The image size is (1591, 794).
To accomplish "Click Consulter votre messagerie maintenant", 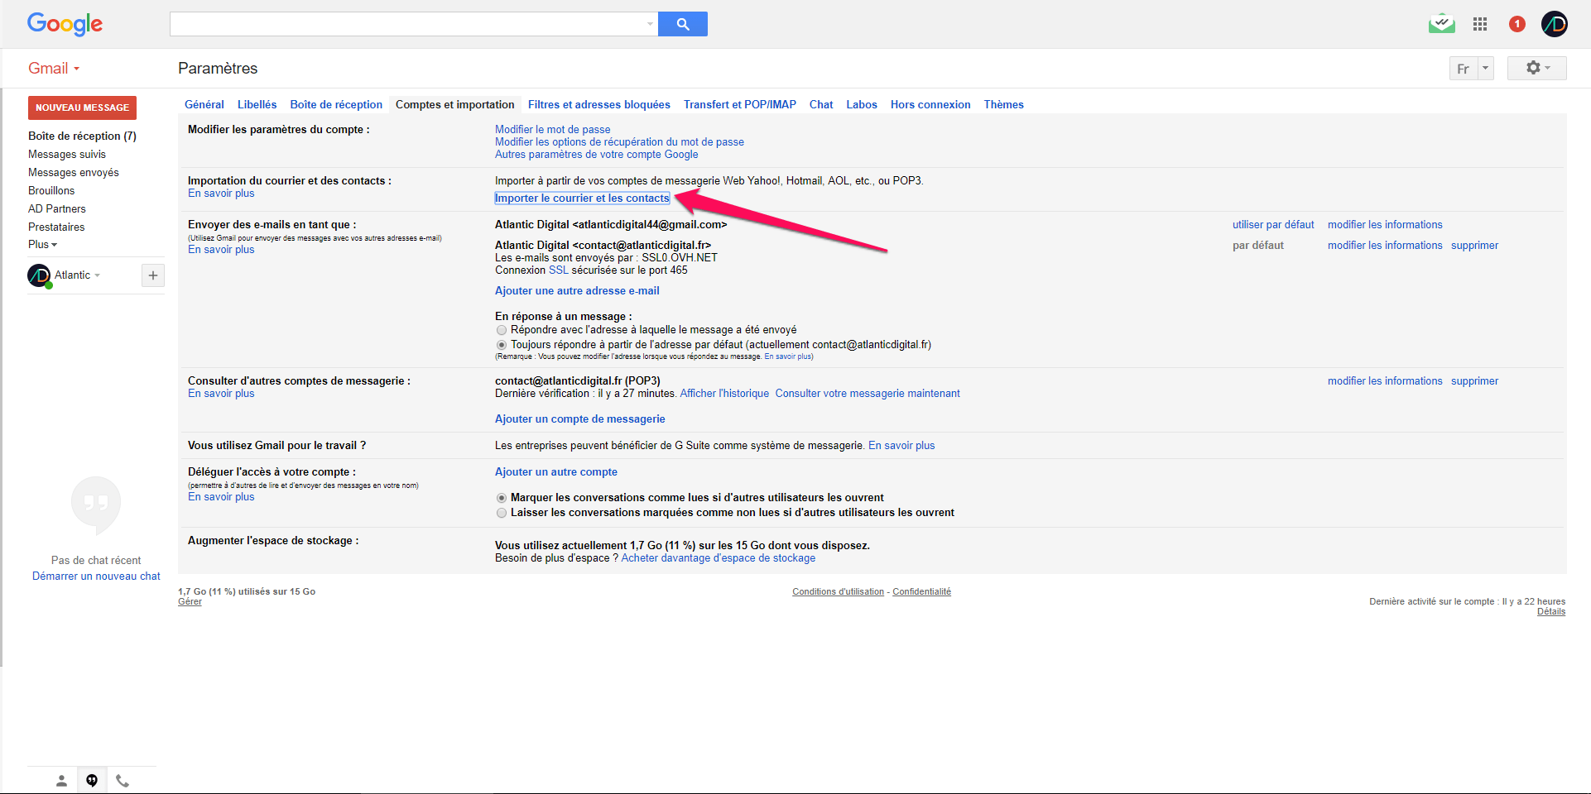I will [x=868, y=393].
